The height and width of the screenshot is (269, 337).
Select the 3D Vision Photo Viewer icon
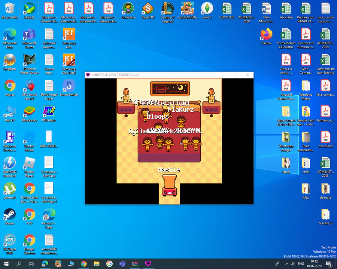click(x=30, y=64)
